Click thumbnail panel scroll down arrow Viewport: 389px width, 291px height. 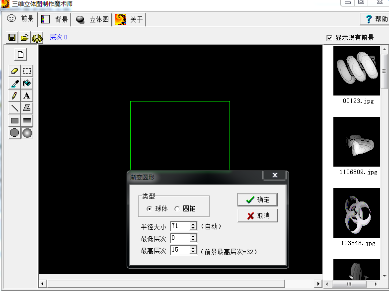coord(385,276)
